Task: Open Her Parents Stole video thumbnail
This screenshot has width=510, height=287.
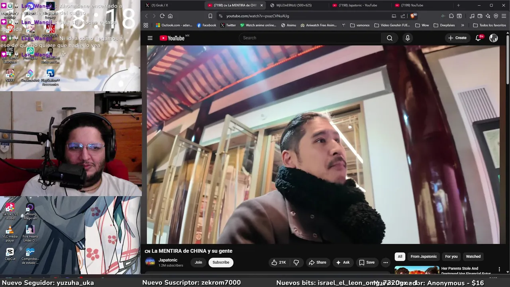Action: pyautogui.click(x=417, y=270)
